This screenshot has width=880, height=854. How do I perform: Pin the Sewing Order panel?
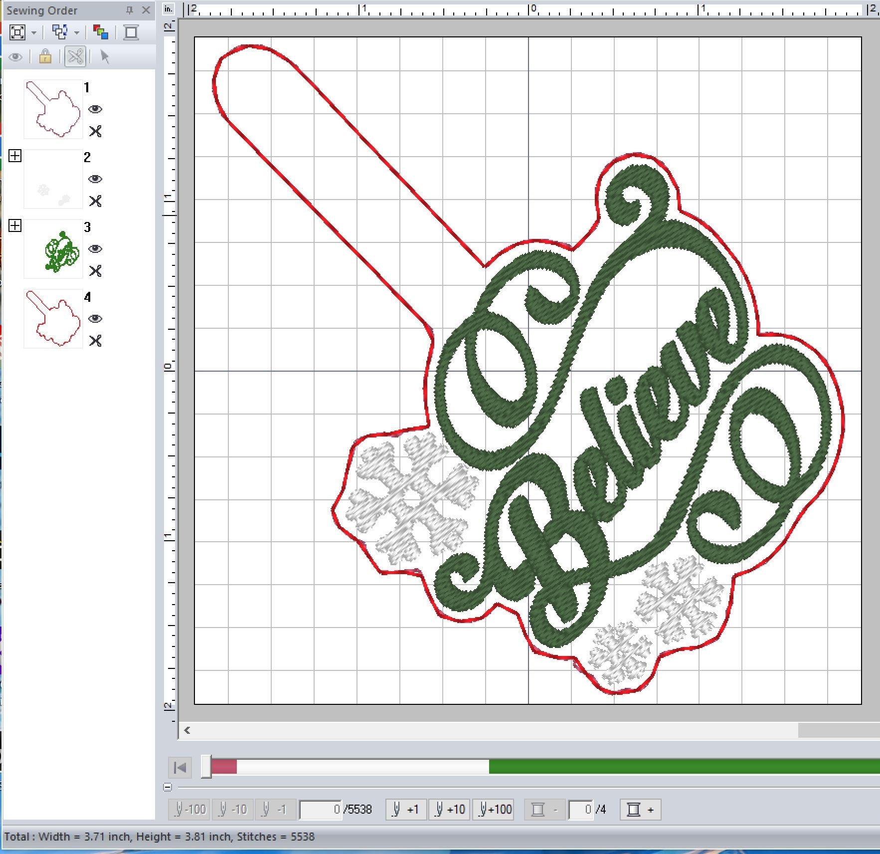pos(130,10)
